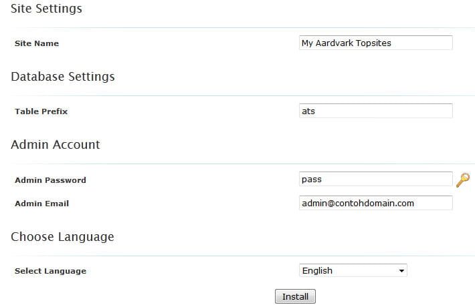Image resolution: width=475 pixels, height=307 pixels.
Task: Click the Select Language label
Action: pos(50,271)
